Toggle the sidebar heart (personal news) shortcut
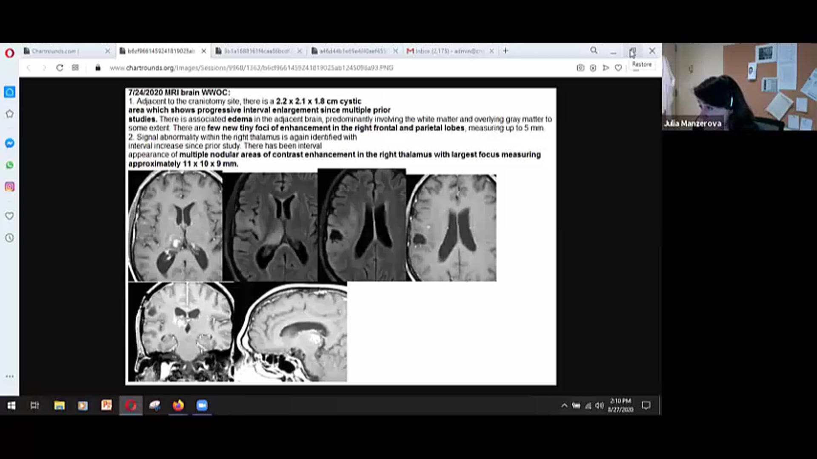The height and width of the screenshot is (459, 817). 9,216
